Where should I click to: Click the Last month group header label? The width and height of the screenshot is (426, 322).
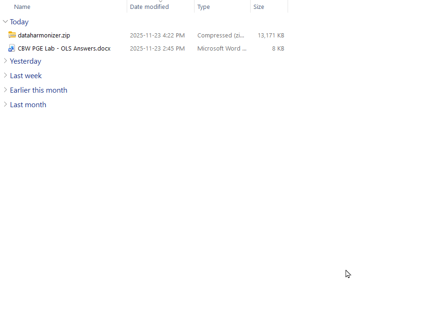tap(28, 105)
